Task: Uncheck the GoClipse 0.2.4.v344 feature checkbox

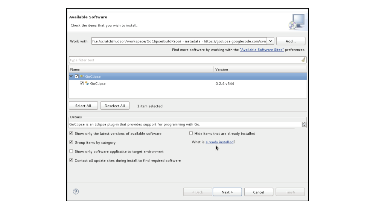Action: pyautogui.click(x=82, y=83)
